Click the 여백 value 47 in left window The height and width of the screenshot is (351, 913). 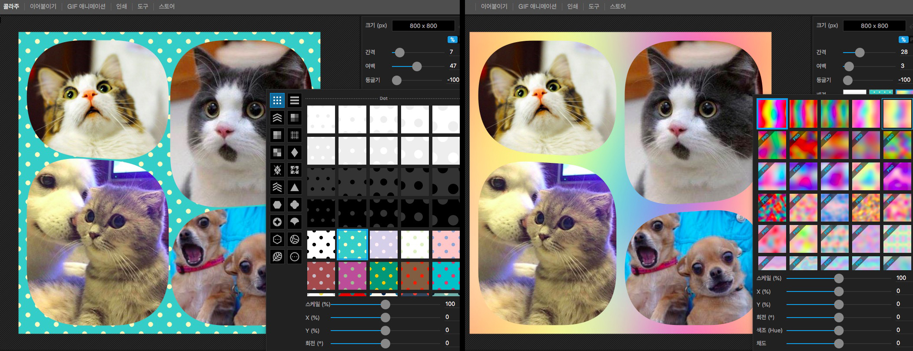click(x=453, y=66)
